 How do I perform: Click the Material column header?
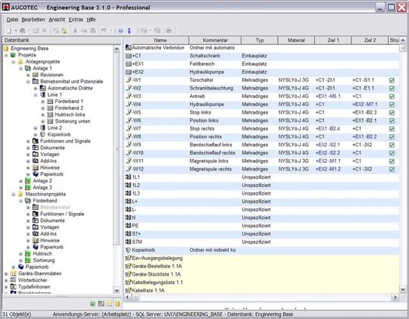tap(296, 40)
